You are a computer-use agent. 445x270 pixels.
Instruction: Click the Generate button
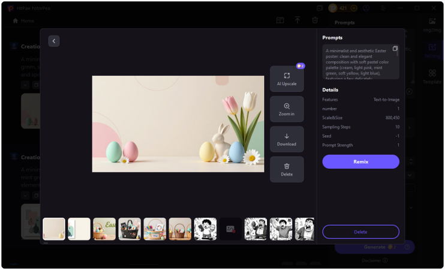tap(374, 247)
